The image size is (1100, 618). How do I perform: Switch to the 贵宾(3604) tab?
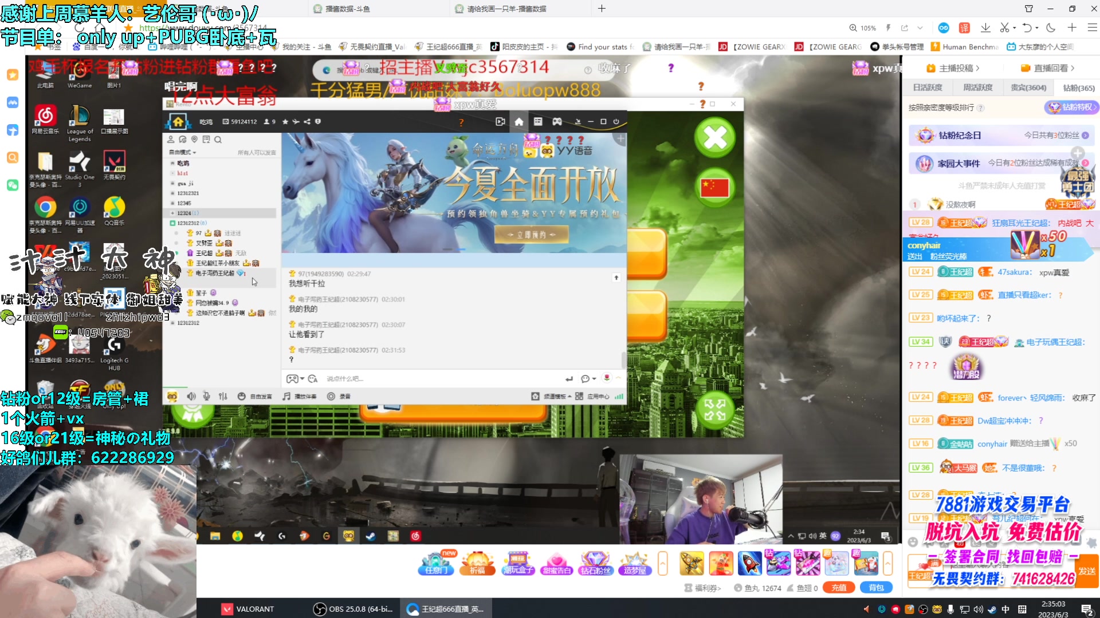1028,88
